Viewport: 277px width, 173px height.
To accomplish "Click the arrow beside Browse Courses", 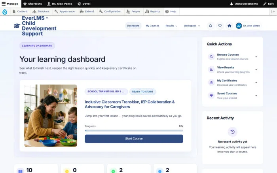I will click(x=256, y=57).
